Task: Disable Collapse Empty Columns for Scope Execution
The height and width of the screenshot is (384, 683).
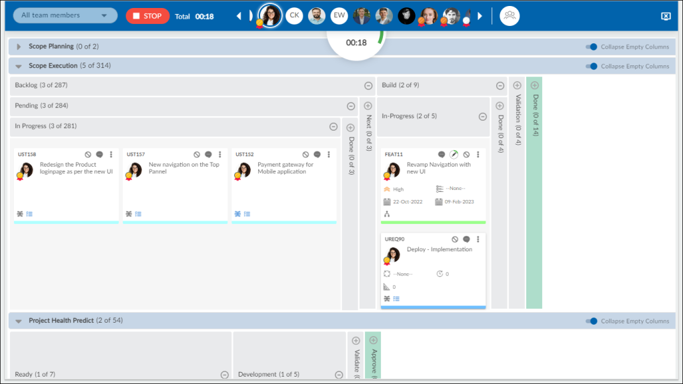Action: [x=590, y=66]
